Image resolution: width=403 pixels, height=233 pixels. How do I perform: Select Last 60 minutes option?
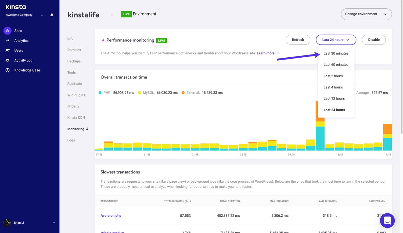tap(336, 65)
